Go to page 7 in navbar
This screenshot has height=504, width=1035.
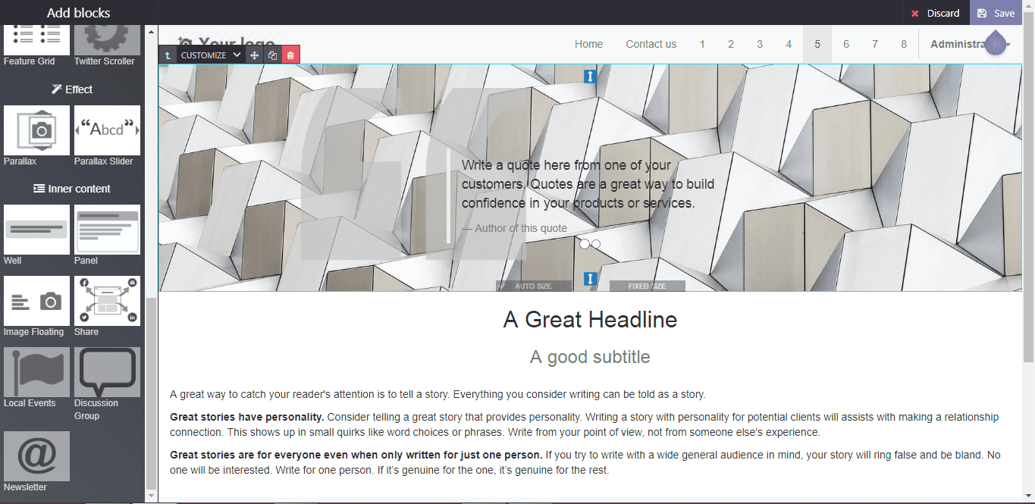pyautogui.click(x=875, y=44)
